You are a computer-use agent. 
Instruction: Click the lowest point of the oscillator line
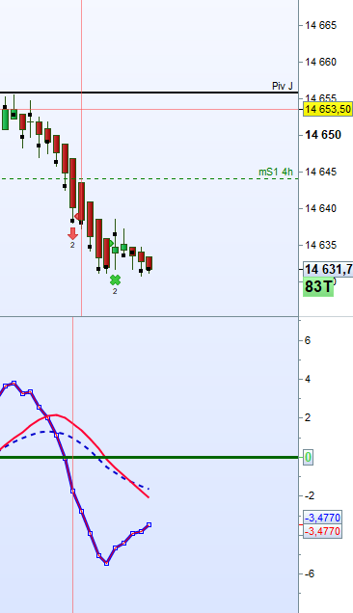coord(106,563)
